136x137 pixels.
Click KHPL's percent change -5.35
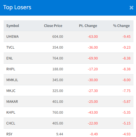(x=127, y=113)
